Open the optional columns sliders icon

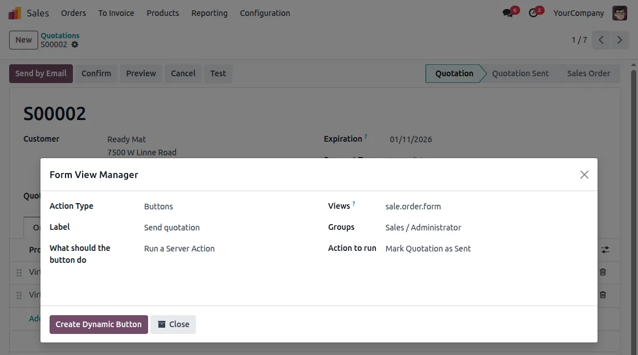(604, 250)
